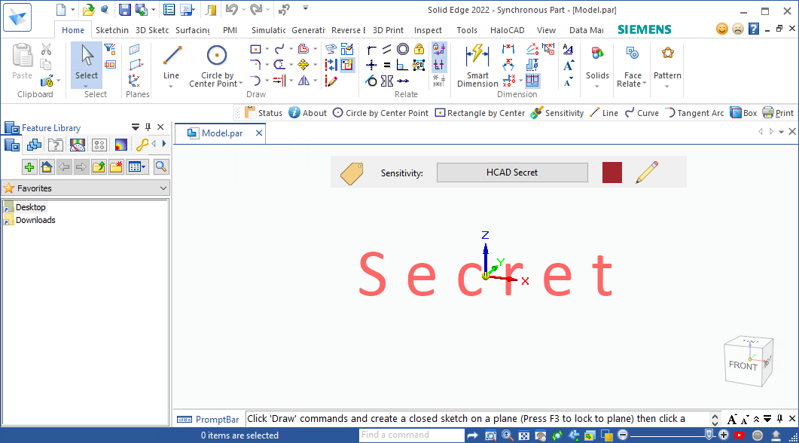Toggle auto-hide pin on Feature Library panel
Image resolution: width=799 pixels, height=443 pixels.
coord(148,127)
